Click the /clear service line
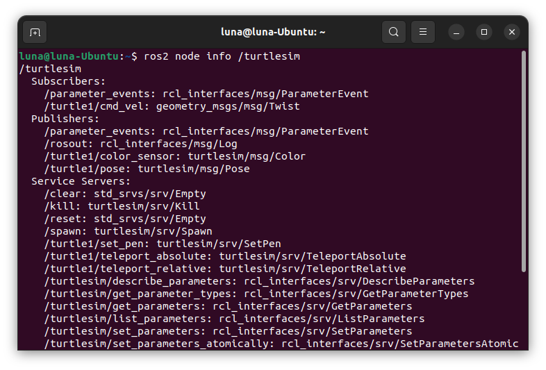This screenshot has height=370, width=546. pos(125,194)
